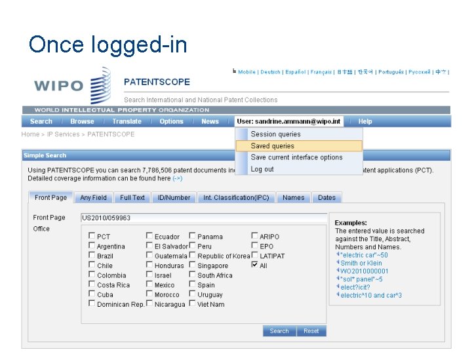
Task: Check the El Salvador checkbox
Action: (149, 245)
